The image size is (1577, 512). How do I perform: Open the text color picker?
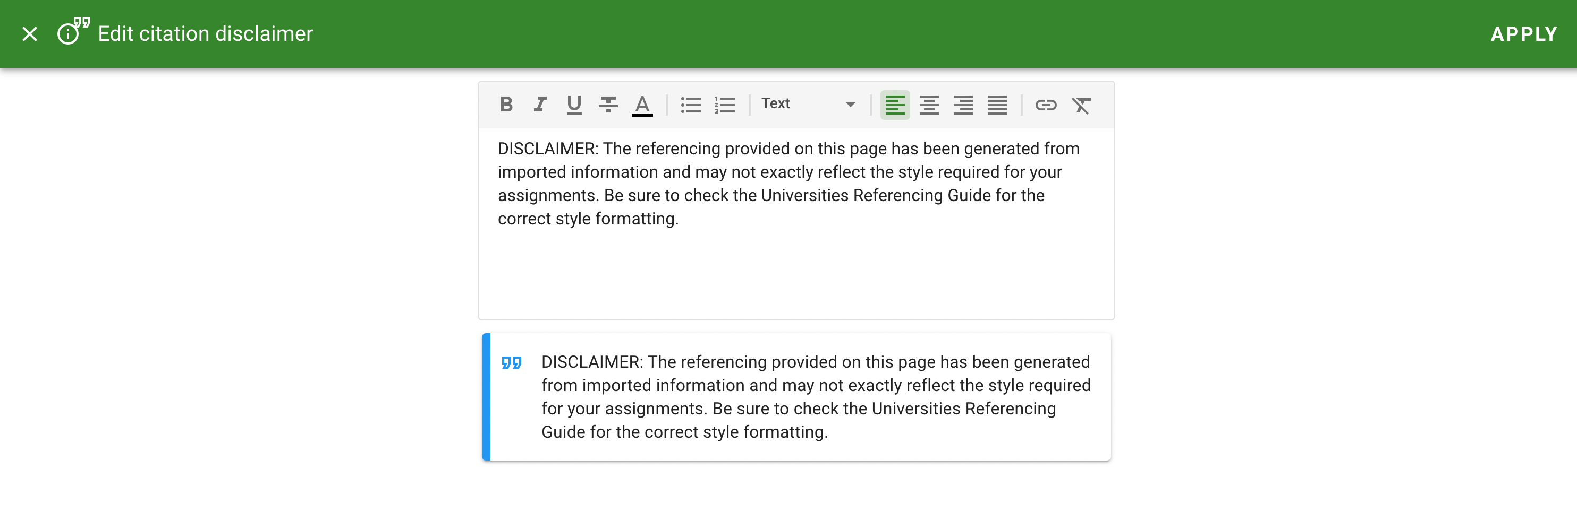coord(641,105)
